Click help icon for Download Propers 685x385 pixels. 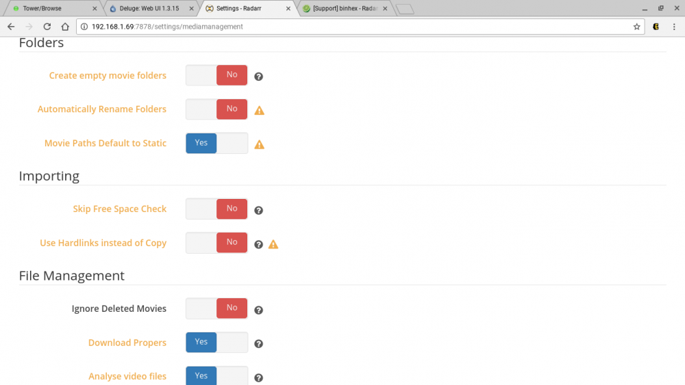pyautogui.click(x=259, y=343)
